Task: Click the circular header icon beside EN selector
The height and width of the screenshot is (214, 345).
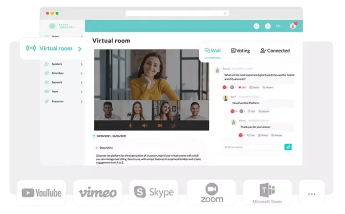Action: [268, 26]
